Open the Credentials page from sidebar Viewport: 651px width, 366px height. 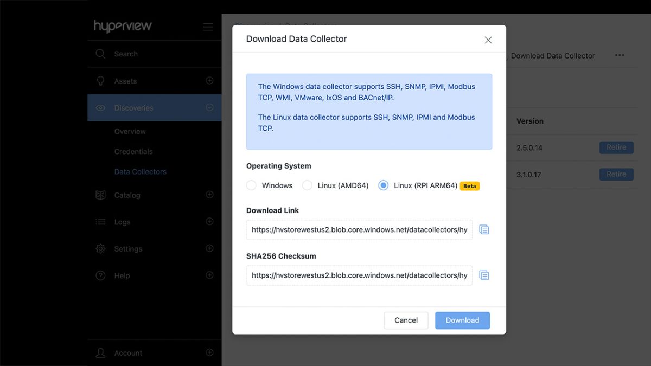tap(134, 151)
